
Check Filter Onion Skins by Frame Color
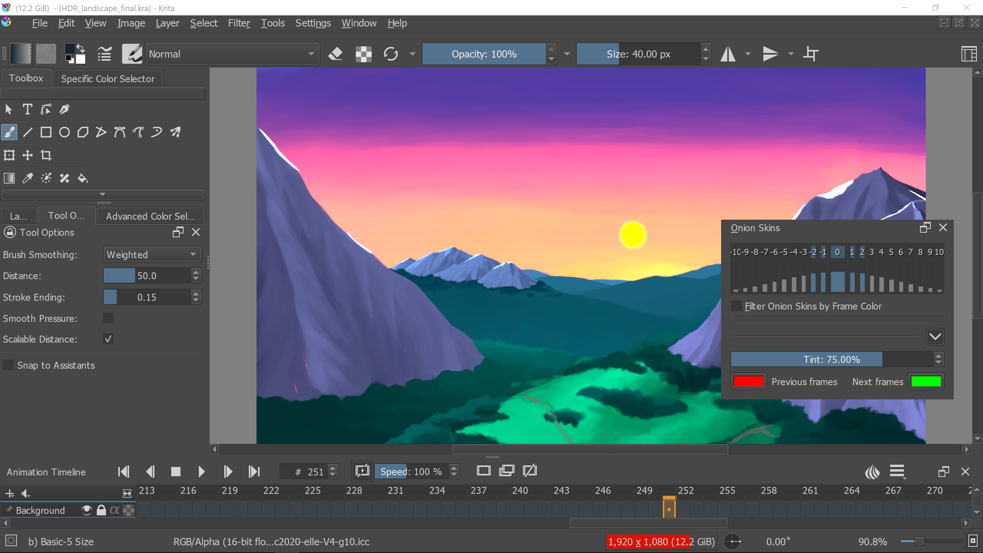[736, 306]
